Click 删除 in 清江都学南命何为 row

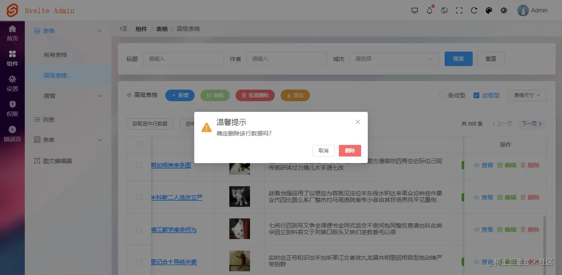point(530,230)
